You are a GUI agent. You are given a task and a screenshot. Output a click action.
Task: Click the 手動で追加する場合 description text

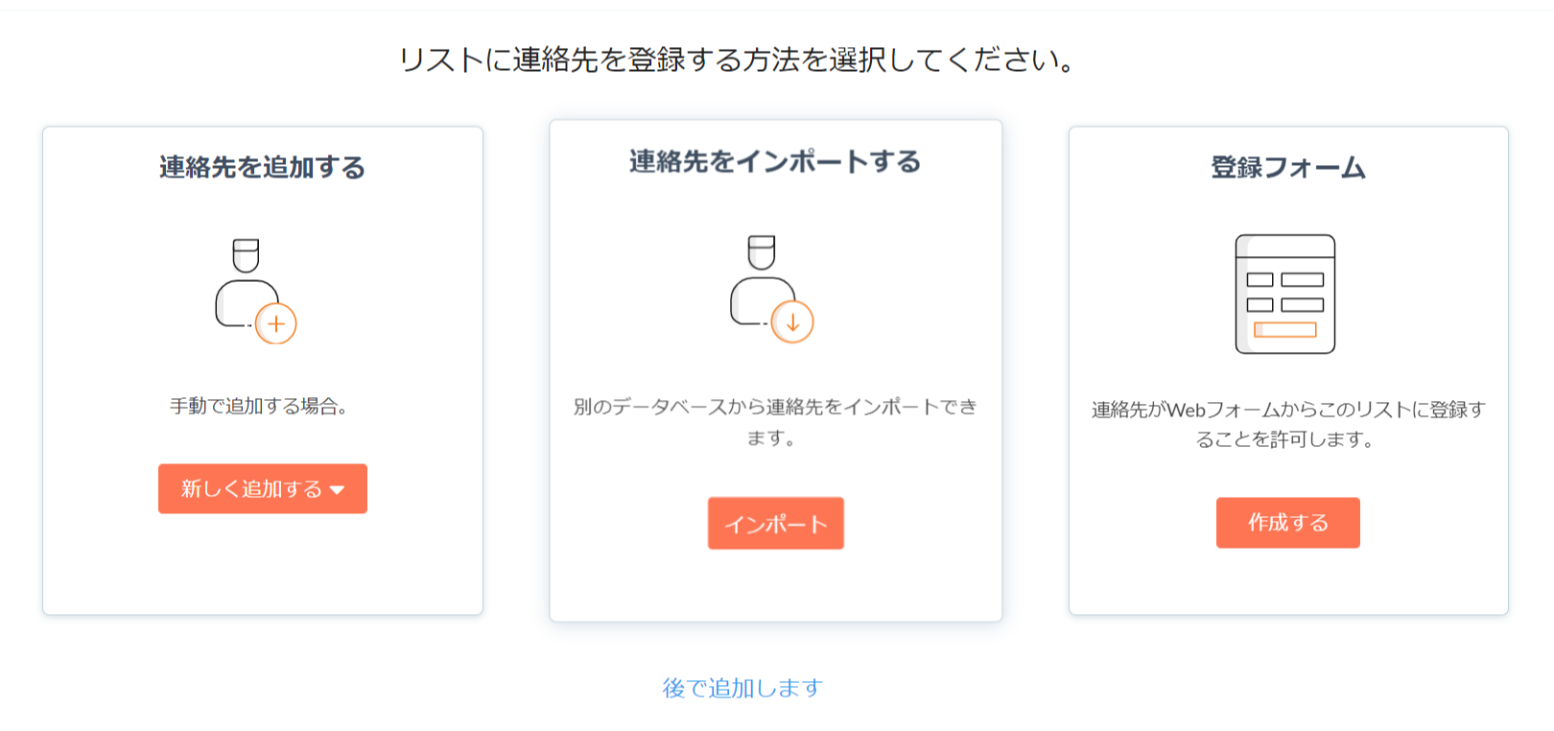tap(259, 407)
